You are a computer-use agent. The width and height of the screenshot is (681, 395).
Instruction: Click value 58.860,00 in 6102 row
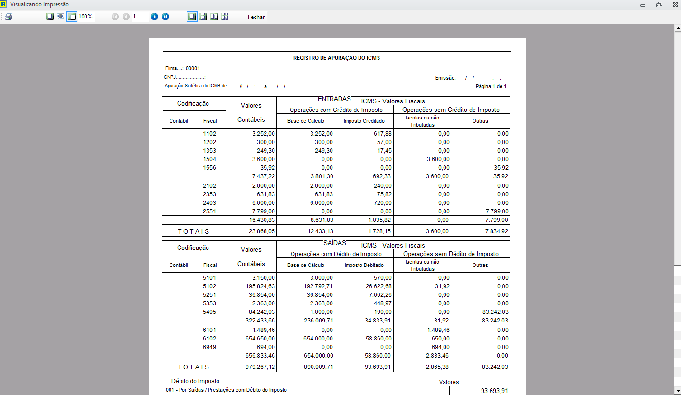coord(378,339)
